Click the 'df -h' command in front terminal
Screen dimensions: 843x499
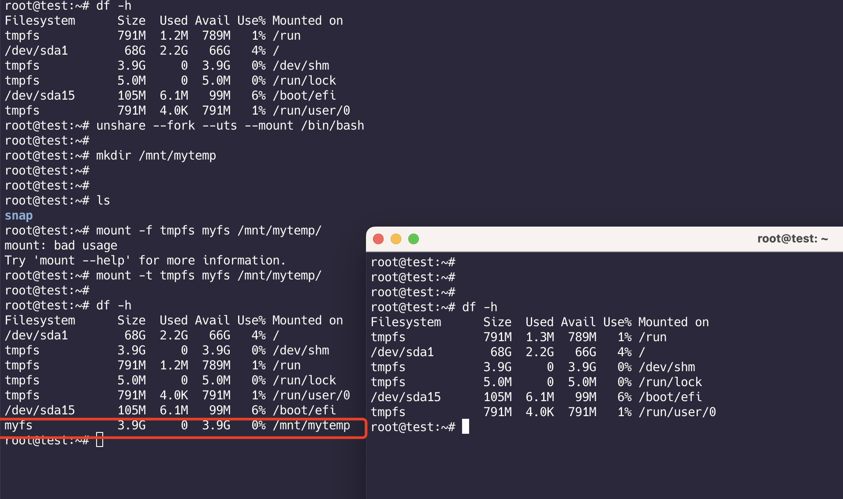pyautogui.click(x=480, y=307)
